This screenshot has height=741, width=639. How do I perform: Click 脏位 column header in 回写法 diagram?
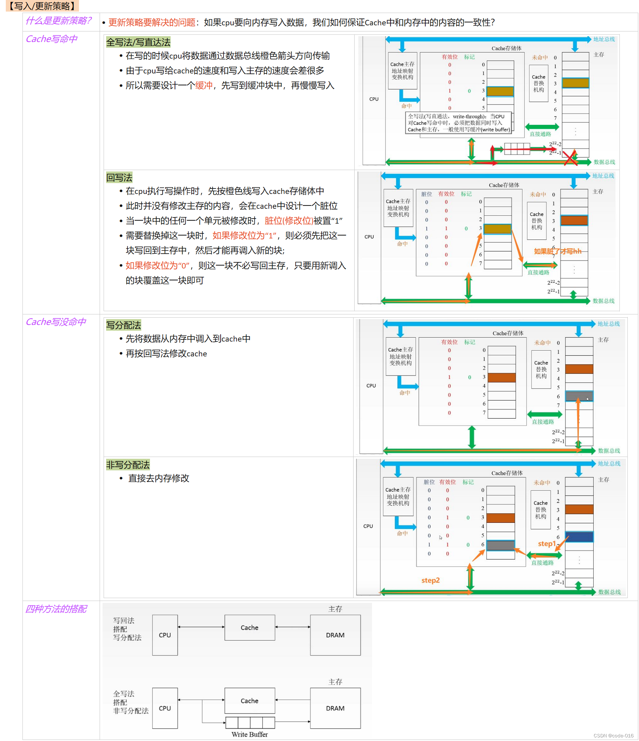click(x=426, y=194)
